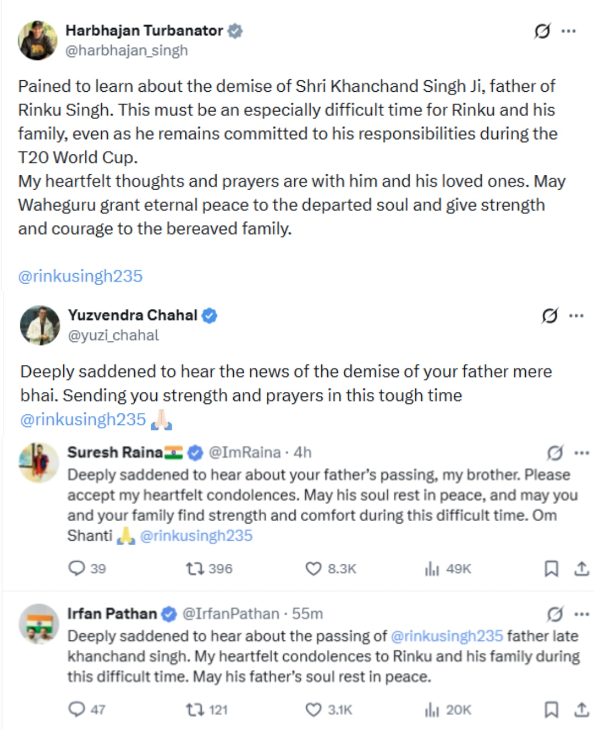Open more options on Suresh Raina's post
This screenshot has height=742, width=594.
(581, 453)
